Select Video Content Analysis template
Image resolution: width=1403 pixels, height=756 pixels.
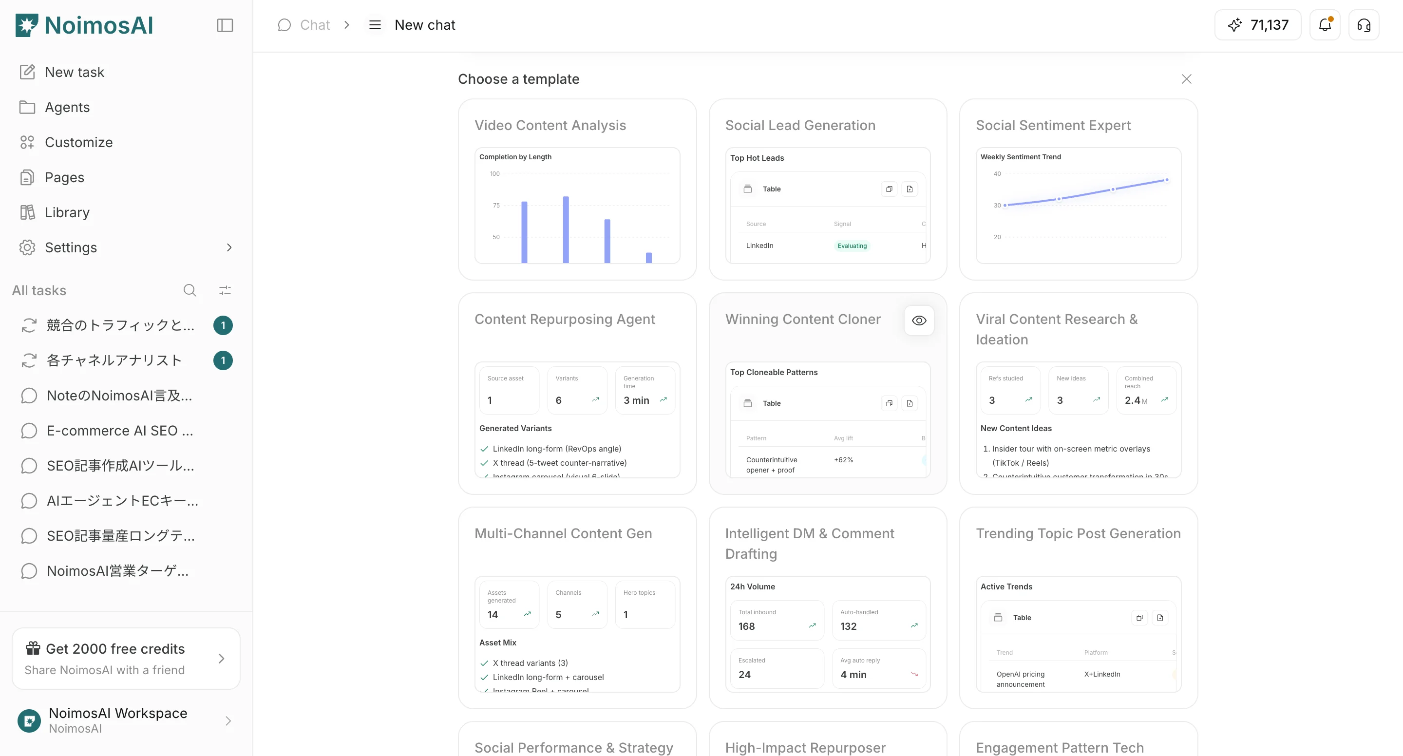577,189
